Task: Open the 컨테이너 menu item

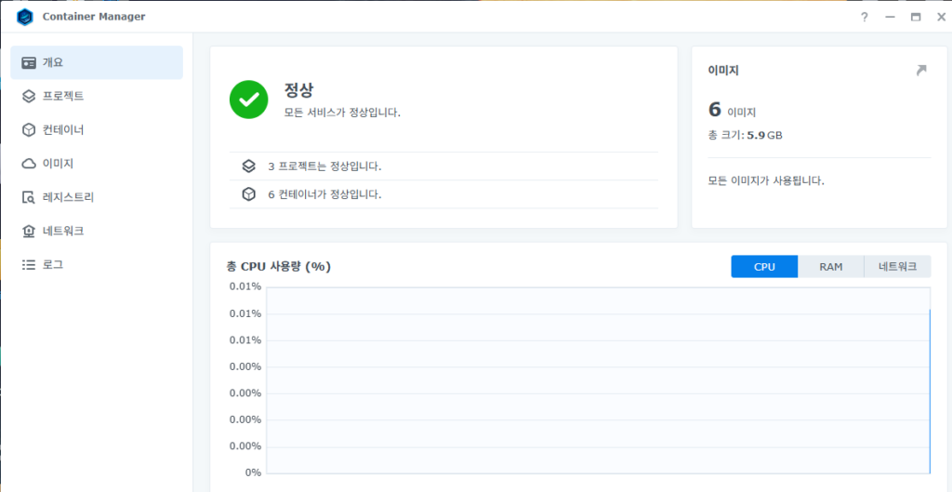Action: pyautogui.click(x=63, y=130)
